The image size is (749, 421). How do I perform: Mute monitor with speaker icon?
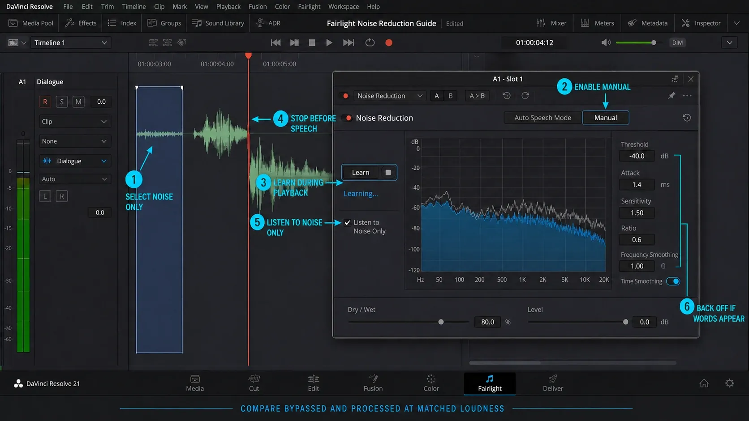(606, 43)
